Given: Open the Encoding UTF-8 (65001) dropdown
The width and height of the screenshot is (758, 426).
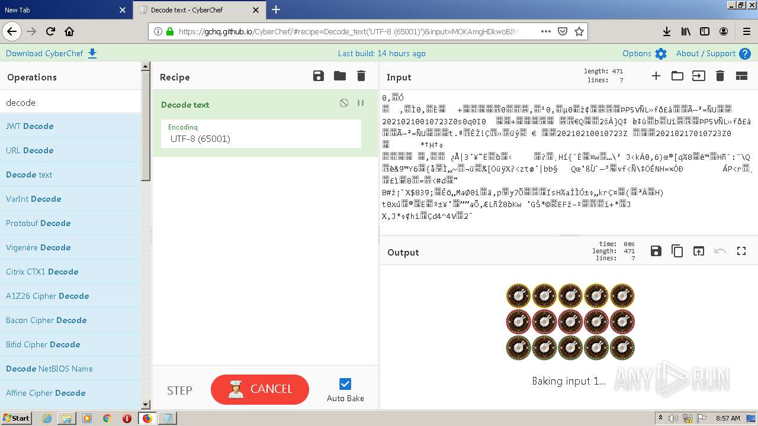Looking at the screenshot, I should pos(261,134).
